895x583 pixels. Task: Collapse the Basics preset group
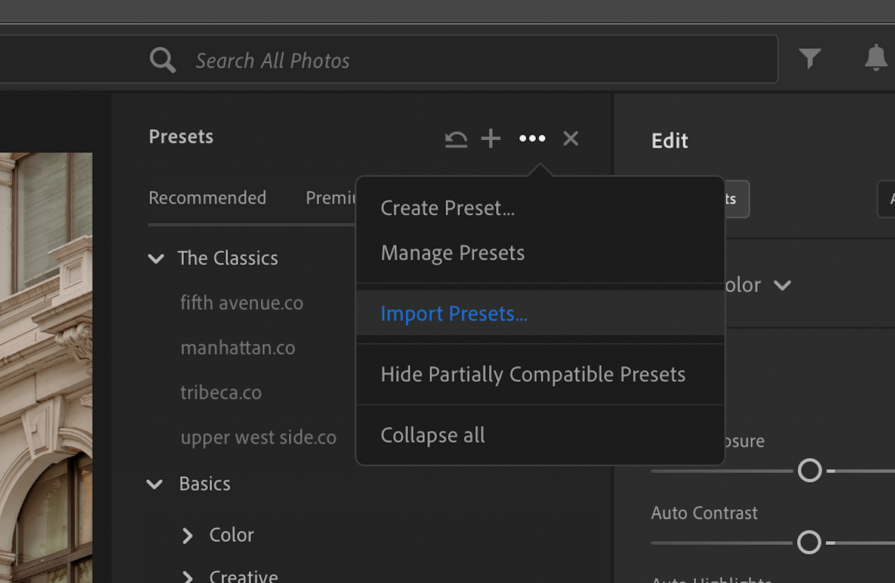(x=155, y=484)
